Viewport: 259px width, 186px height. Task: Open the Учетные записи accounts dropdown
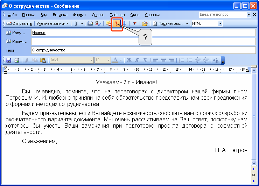tap(52, 23)
